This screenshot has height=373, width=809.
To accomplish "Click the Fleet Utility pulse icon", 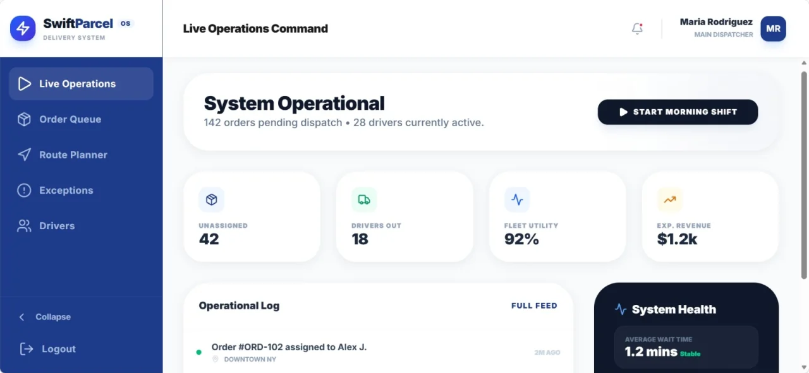I will [517, 199].
